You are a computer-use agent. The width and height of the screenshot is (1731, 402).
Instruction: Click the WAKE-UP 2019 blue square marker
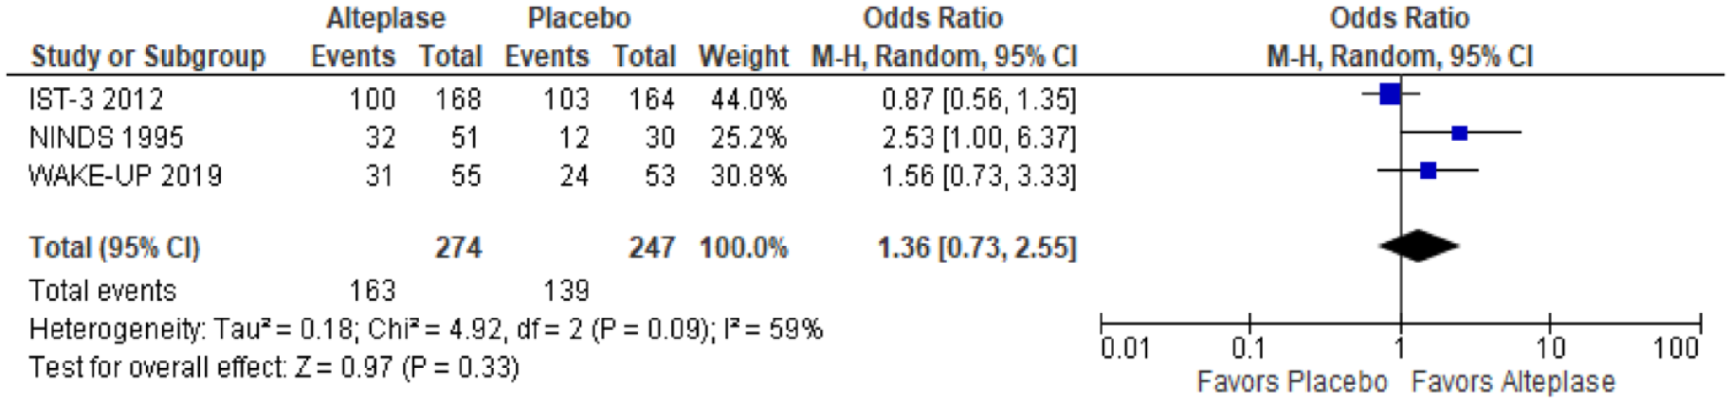point(1429,171)
